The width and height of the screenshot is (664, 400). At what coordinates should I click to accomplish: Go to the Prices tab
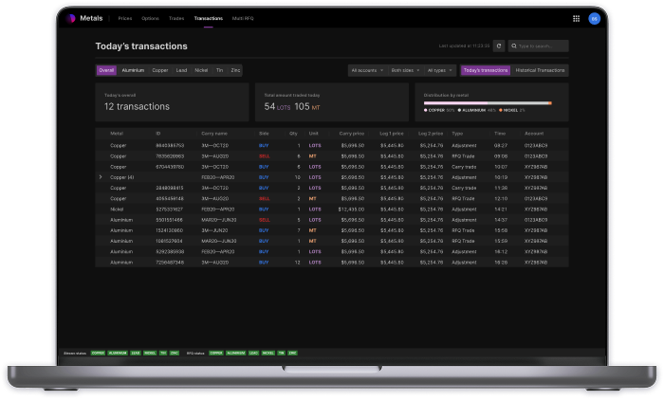125,18
